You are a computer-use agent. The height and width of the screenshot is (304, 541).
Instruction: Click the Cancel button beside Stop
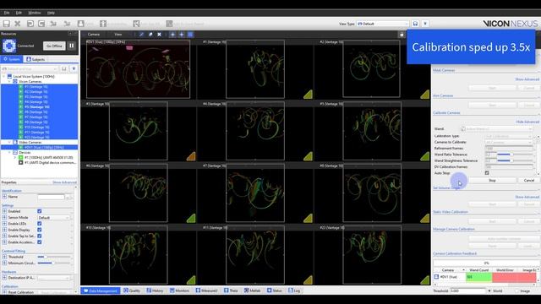click(529, 180)
